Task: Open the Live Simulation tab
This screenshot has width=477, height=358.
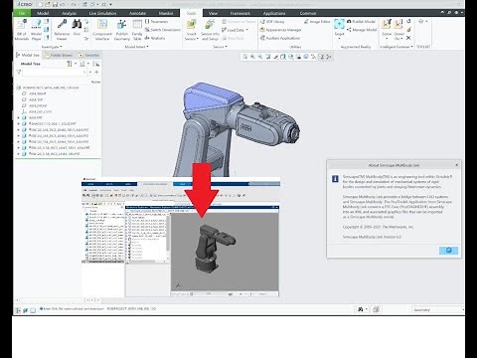Action: pyautogui.click(x=102, y=13)
